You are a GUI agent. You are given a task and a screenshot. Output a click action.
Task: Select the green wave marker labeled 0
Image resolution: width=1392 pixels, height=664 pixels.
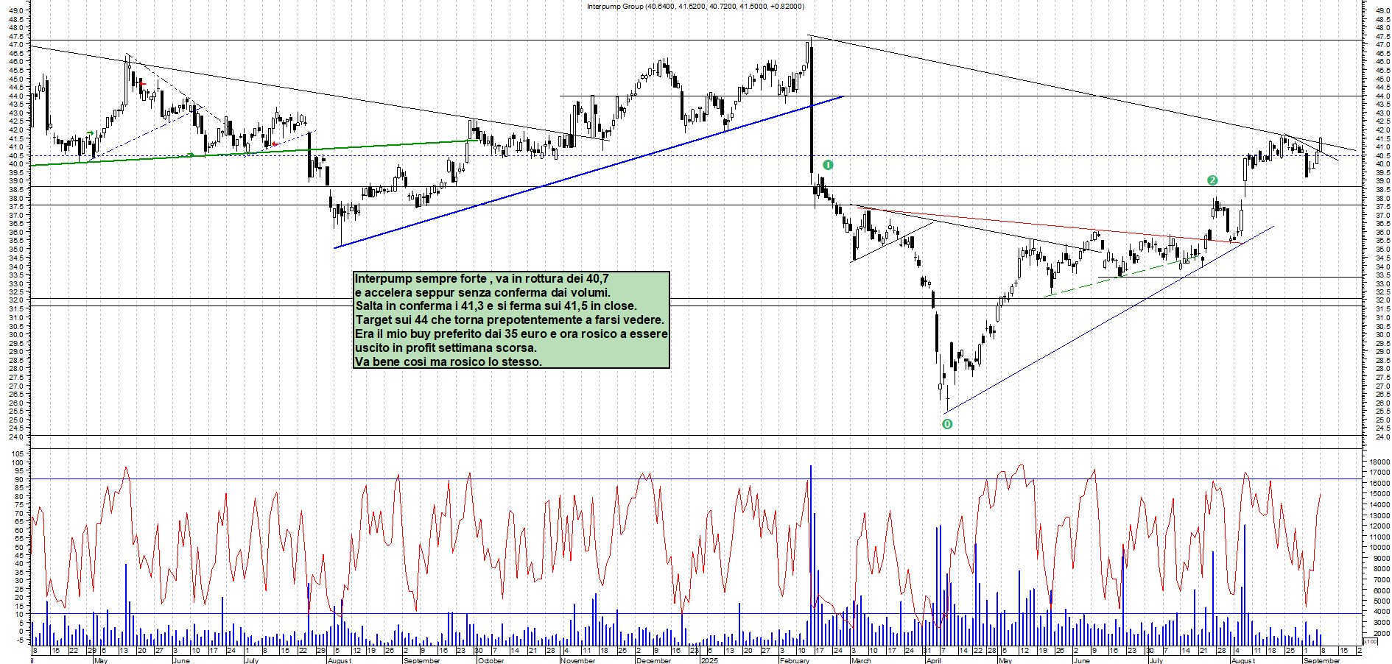pyautogui.click(x=947, y=424)
